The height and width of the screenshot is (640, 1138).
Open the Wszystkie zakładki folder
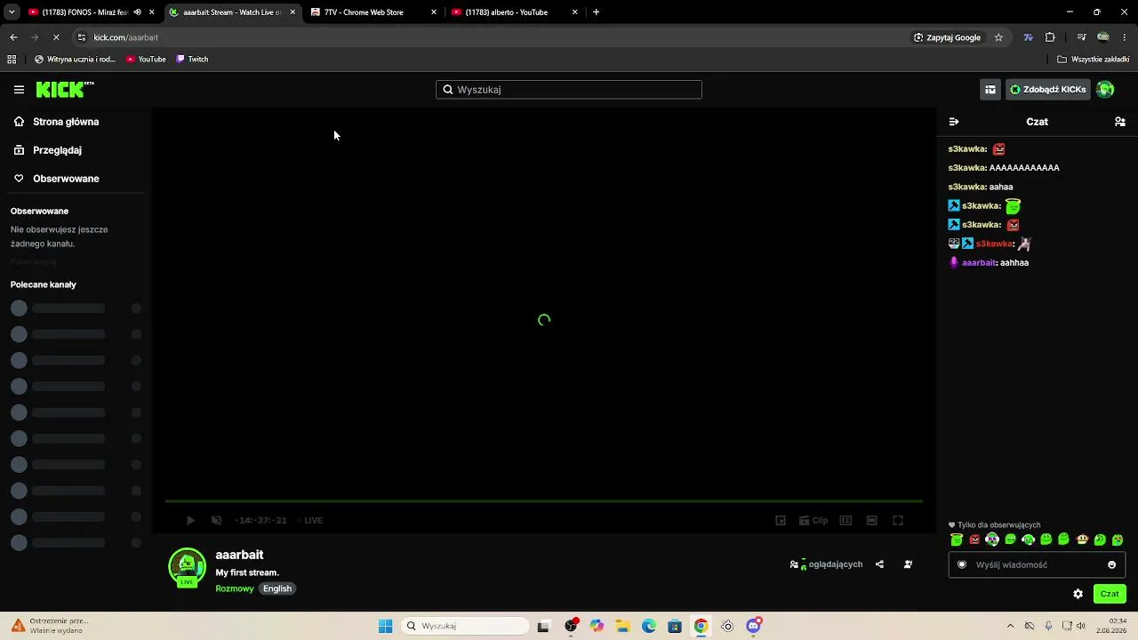(1094, 60)
